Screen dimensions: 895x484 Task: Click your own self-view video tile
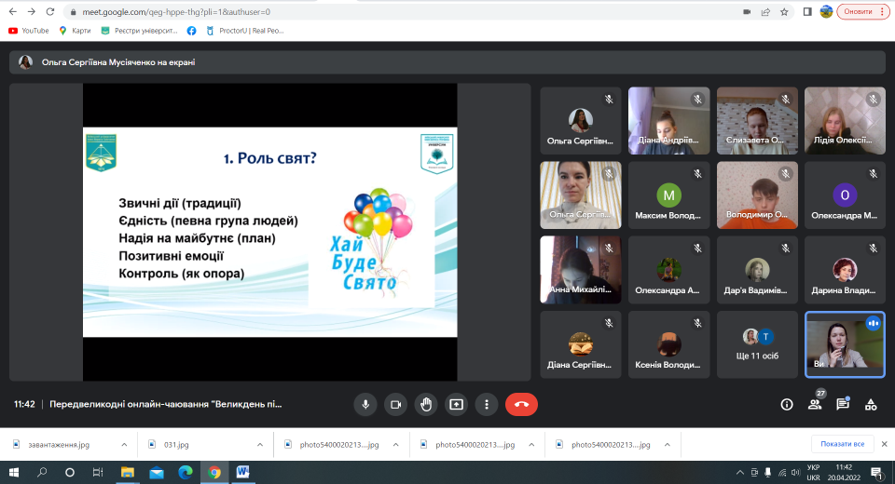tap(845, 344)
